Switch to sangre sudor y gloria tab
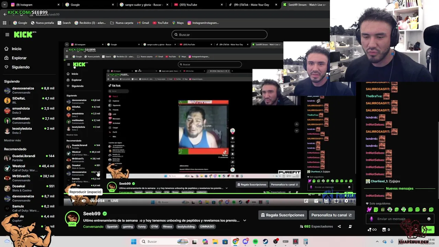Image resolution: width=439 pixels, height=247 pixels. tap(143, 5)
